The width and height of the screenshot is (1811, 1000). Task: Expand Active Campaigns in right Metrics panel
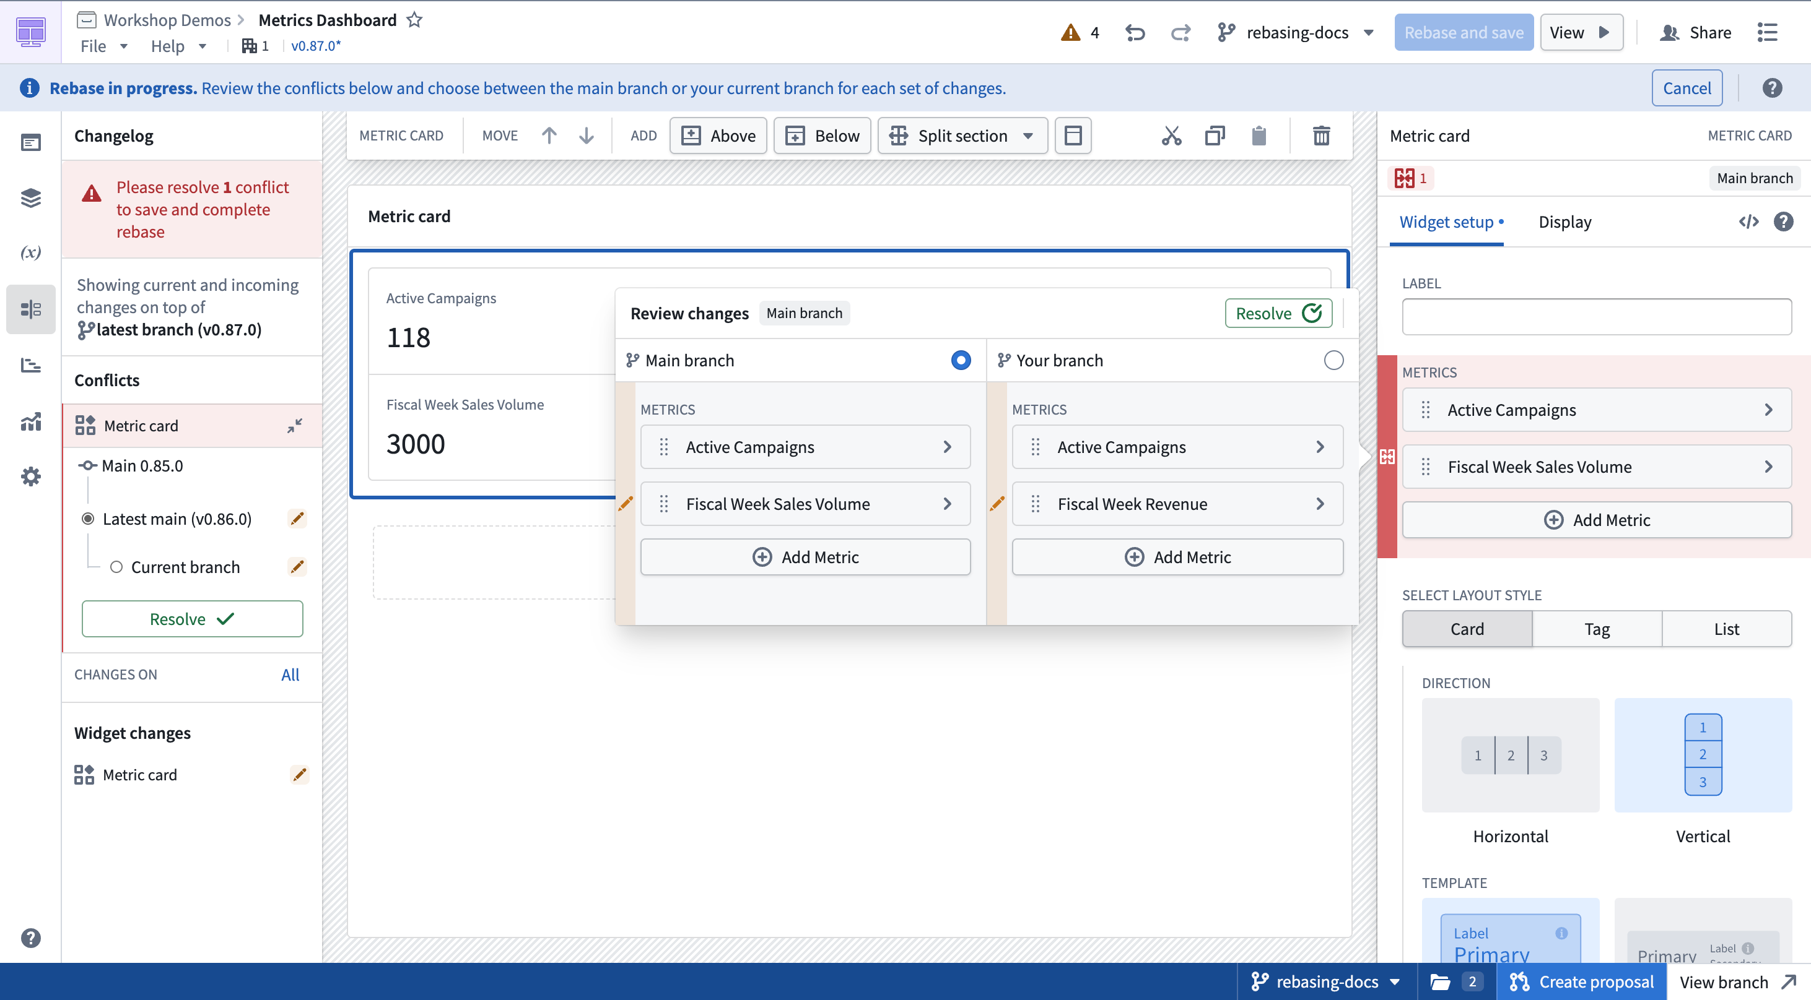pyautogui.click(x=1597, y=410)
